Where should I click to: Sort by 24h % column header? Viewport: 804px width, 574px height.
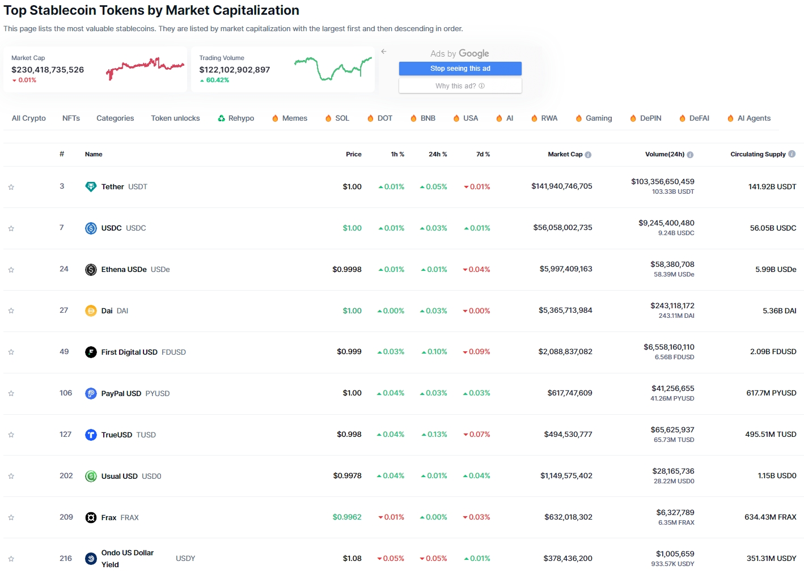click(x=437, y=154)
